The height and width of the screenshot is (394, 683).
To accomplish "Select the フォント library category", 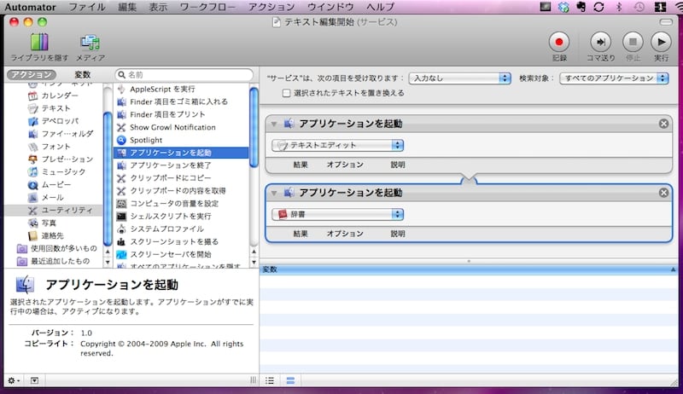I will (x=49, y=146).
